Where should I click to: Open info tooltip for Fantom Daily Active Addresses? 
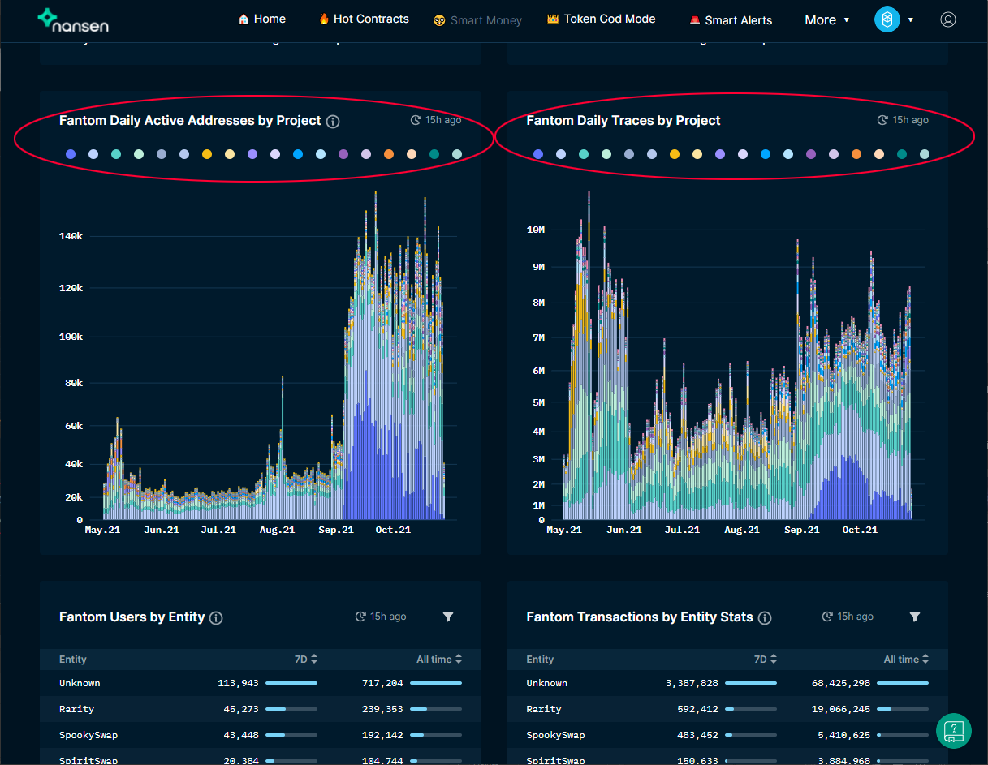point(333,120)
